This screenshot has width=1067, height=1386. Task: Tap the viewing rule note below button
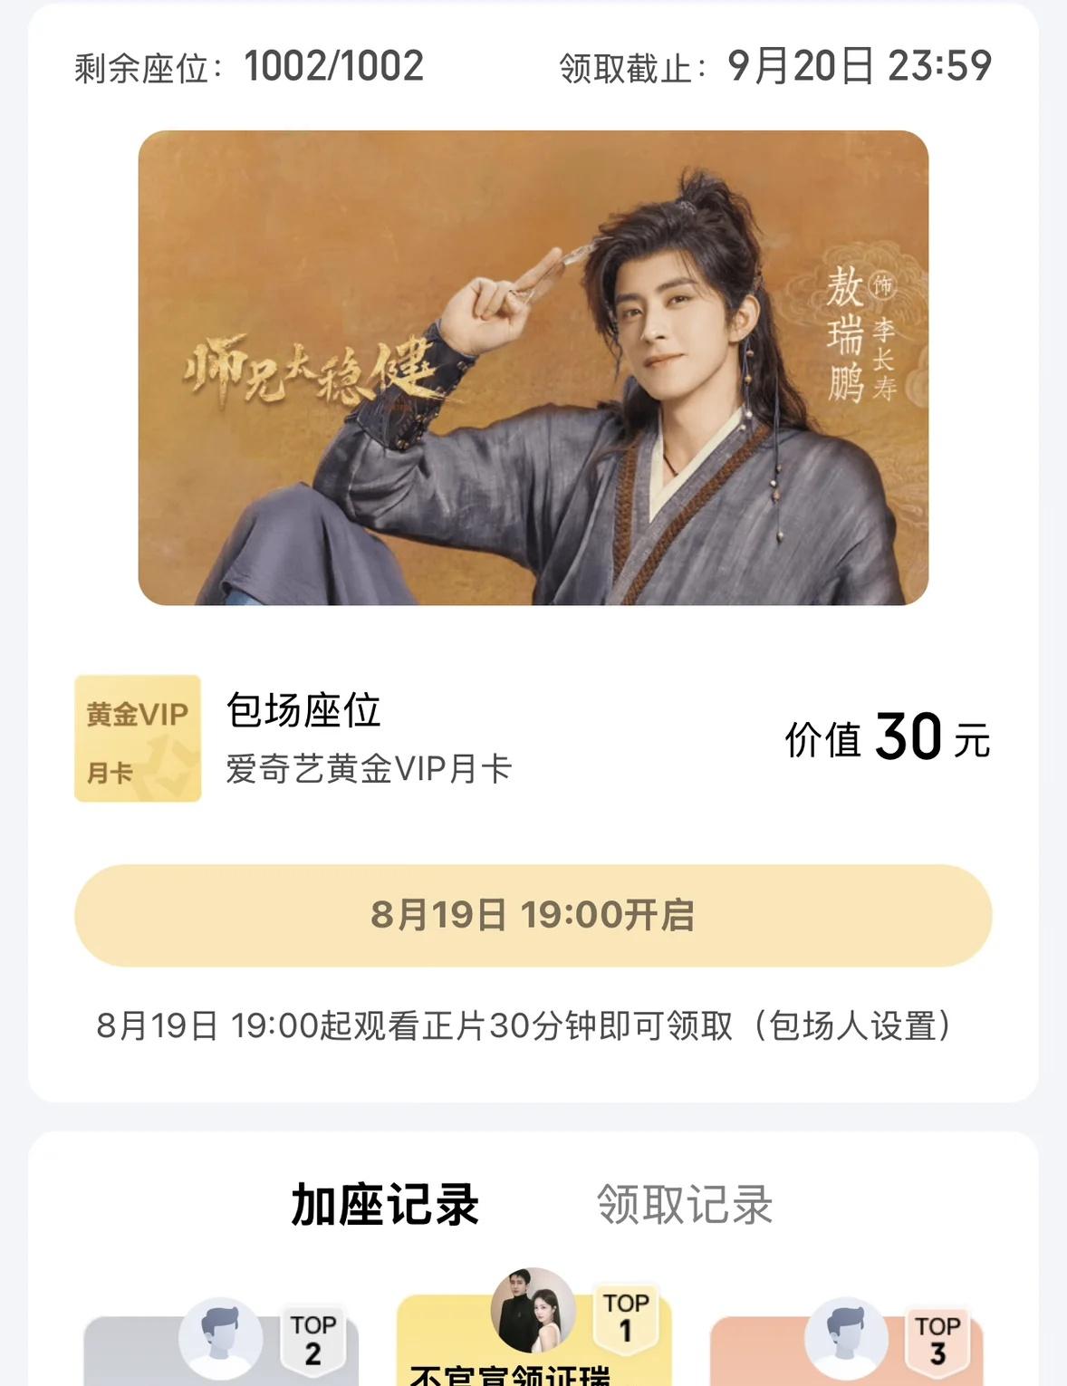tap(525, 1025)
